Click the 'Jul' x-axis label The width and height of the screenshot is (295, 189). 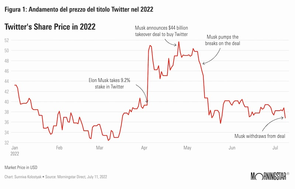[275, 148]
